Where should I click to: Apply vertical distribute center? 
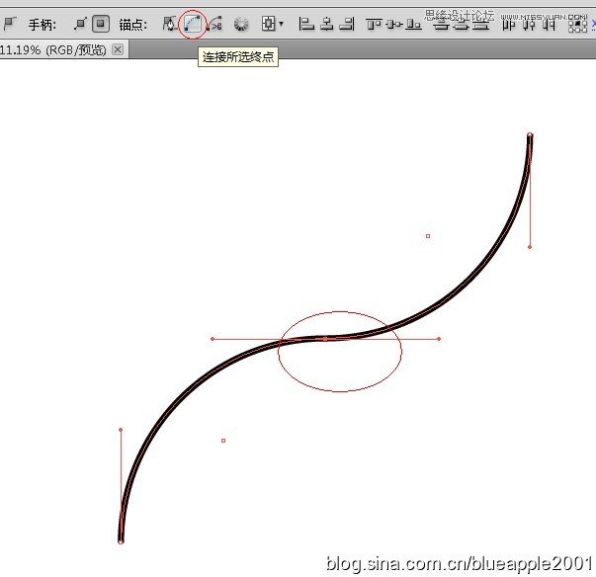[461, 25]
